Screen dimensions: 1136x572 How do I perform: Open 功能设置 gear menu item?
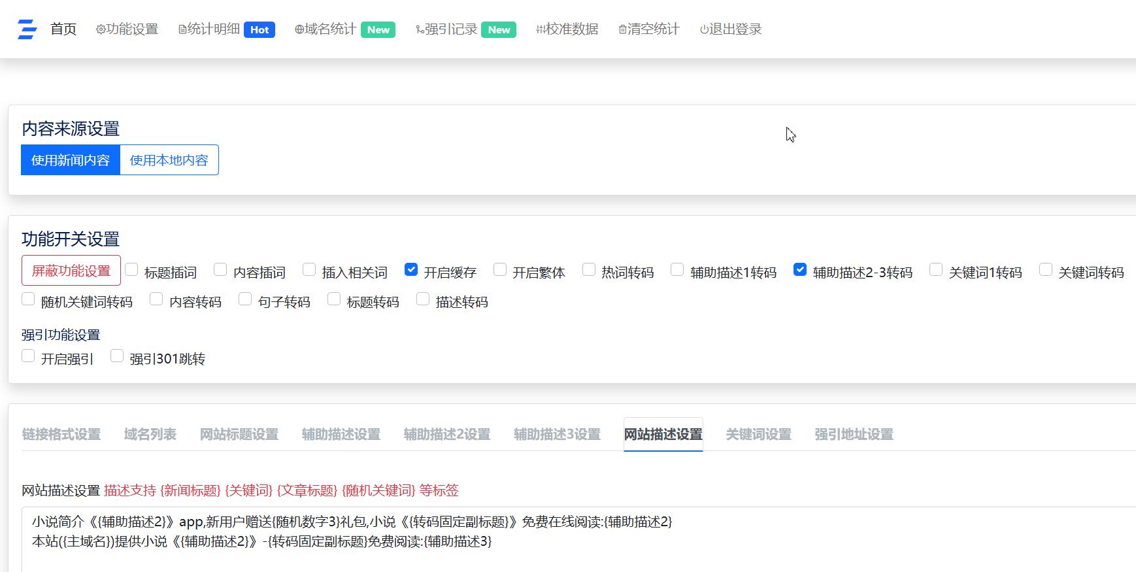tap(127, 29)
